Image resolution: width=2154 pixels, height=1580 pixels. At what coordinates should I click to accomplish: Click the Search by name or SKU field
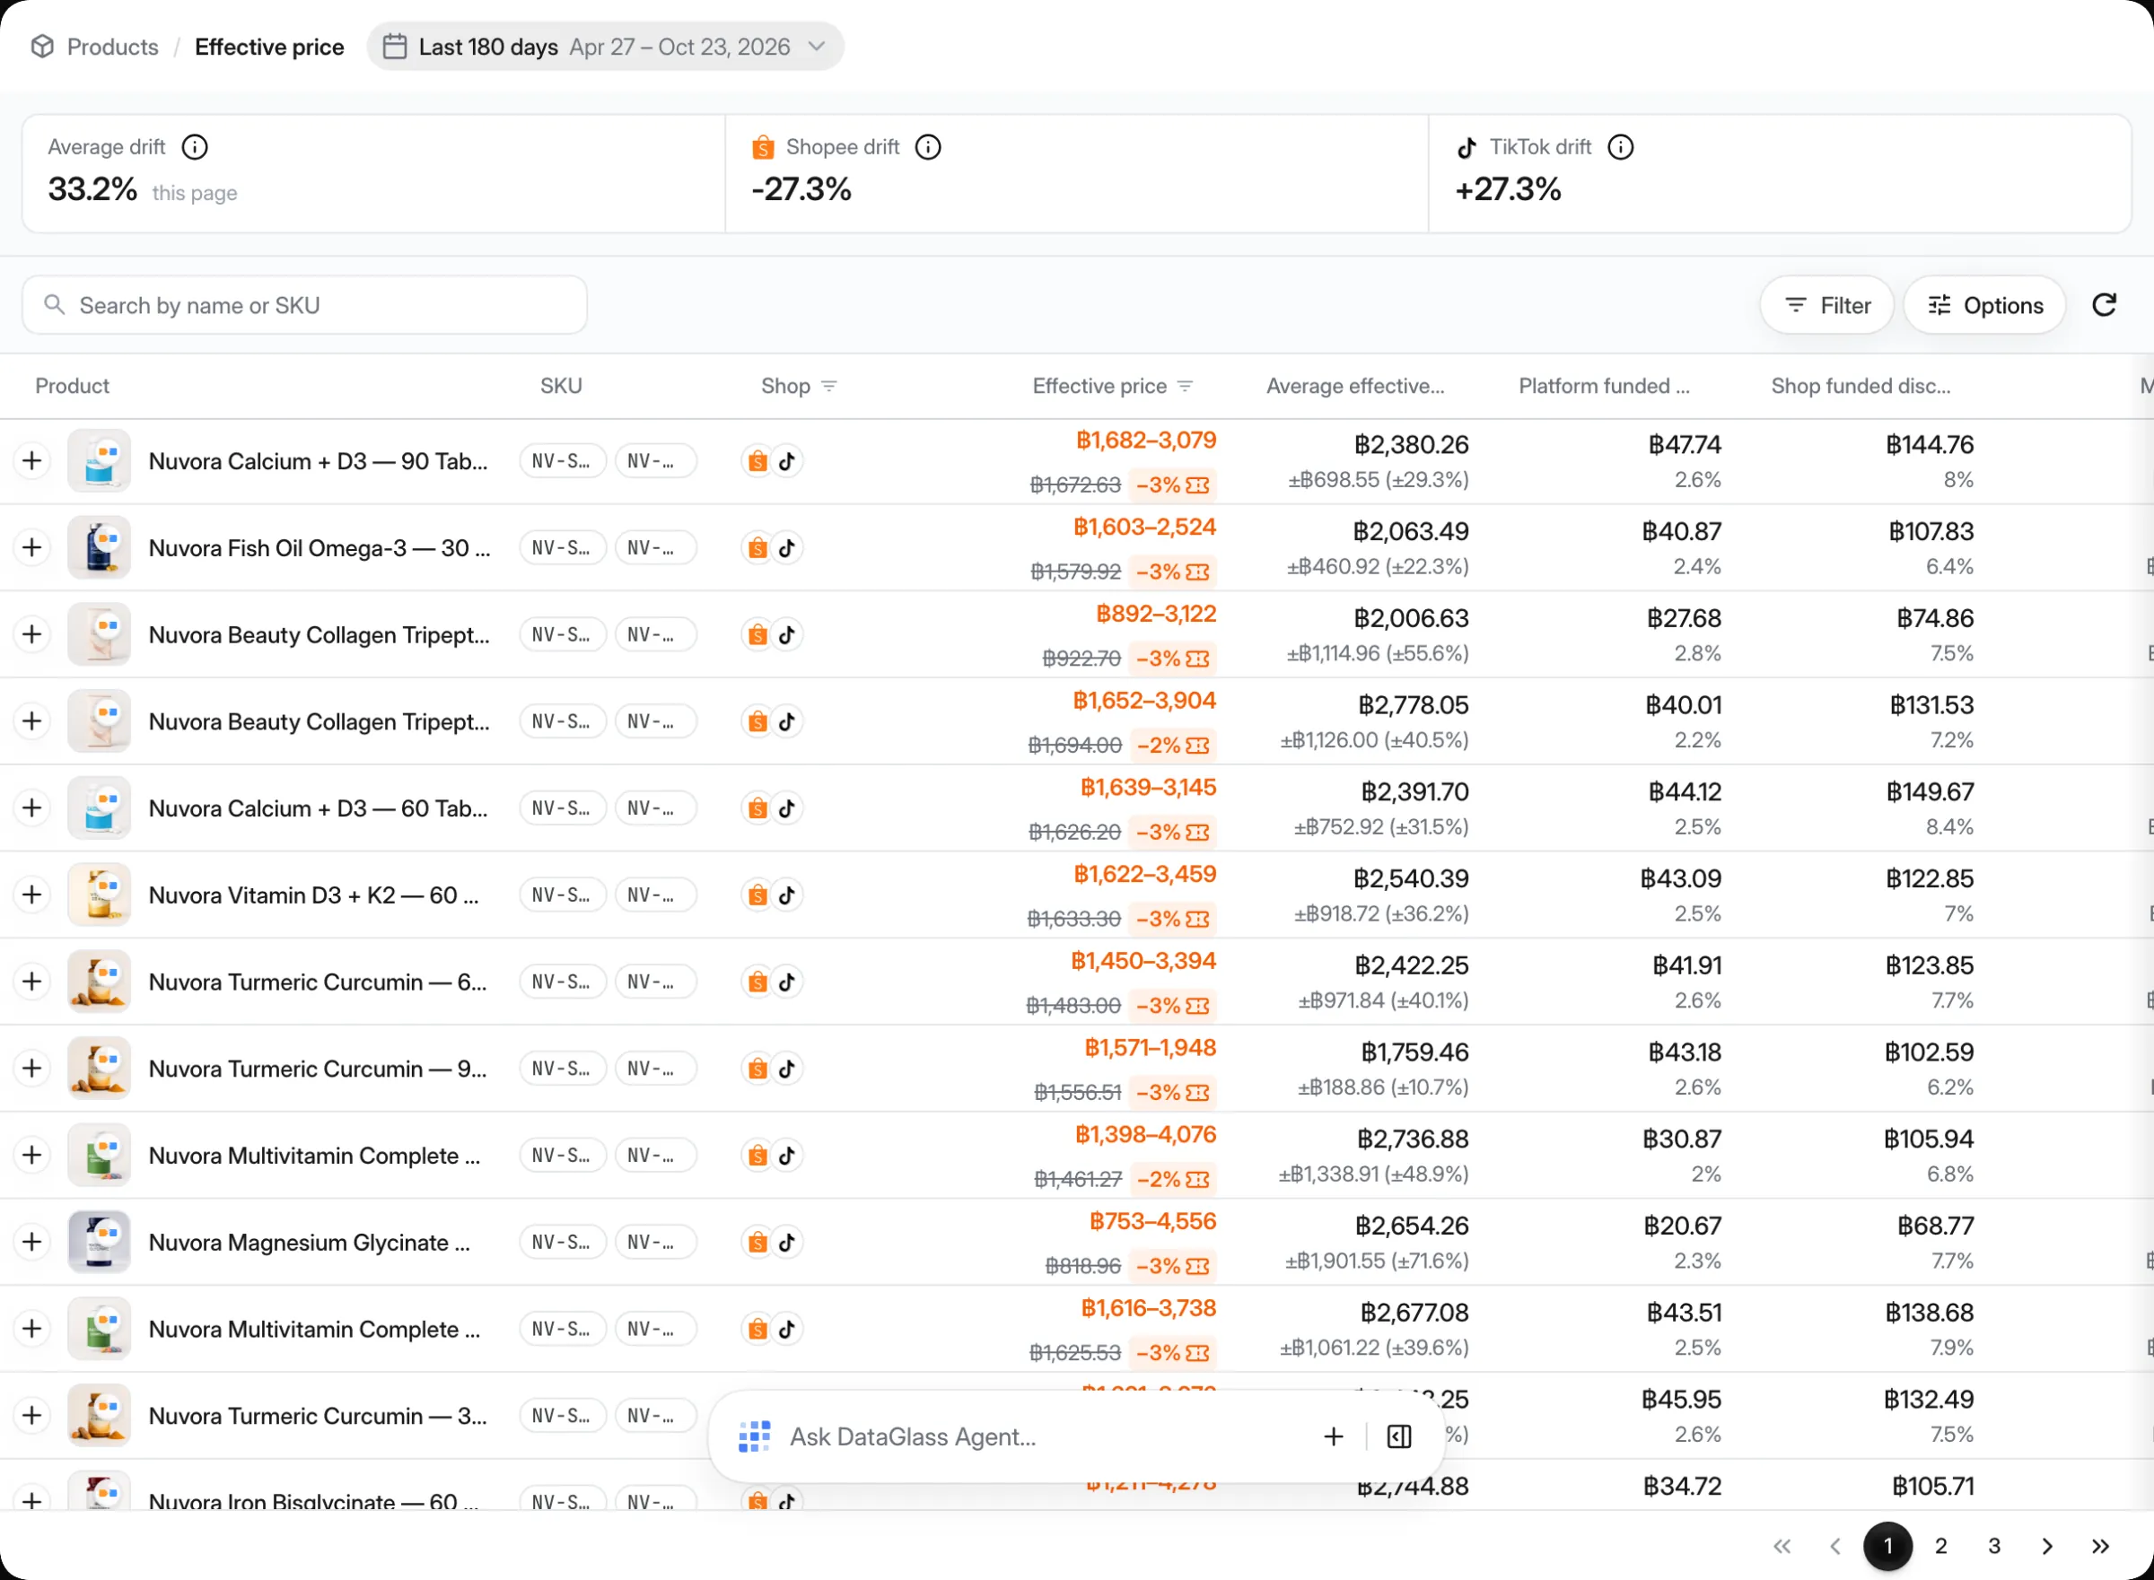tap(304, 305)
